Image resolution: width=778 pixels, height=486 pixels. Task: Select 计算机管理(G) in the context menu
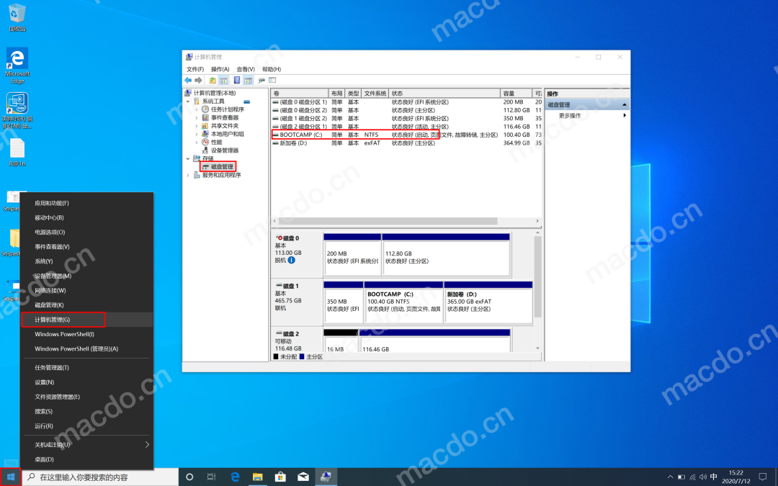(63, 320)
